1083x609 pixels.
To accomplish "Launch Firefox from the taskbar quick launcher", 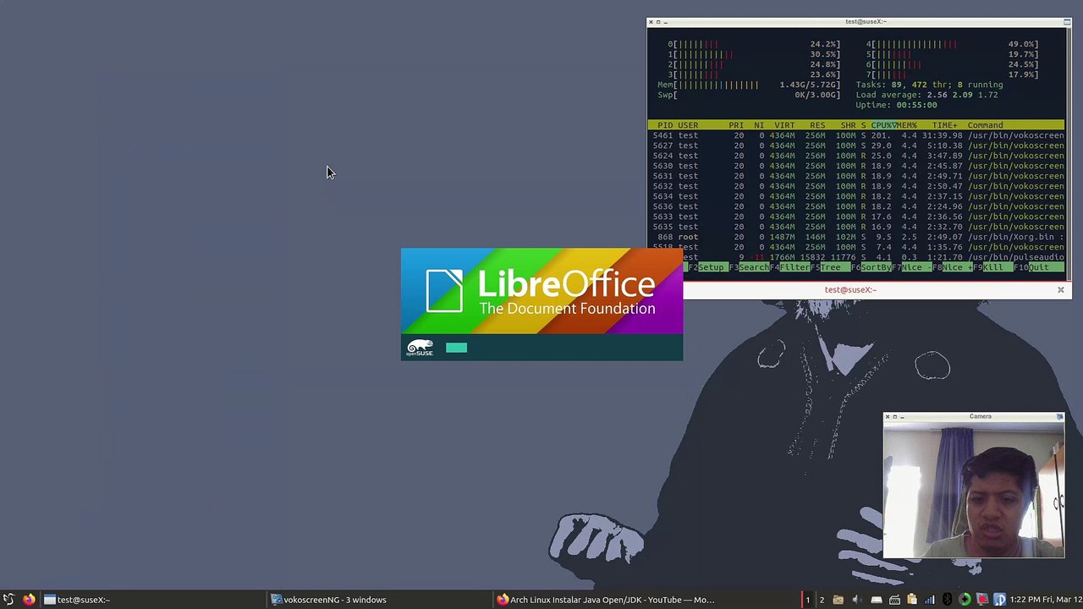I will tap(29, 600).
